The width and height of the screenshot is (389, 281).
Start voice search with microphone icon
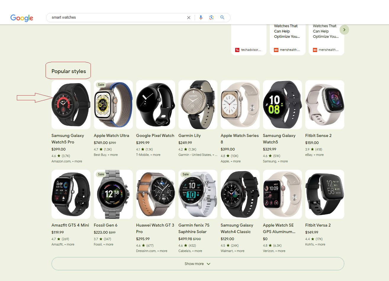pos(201,17)
